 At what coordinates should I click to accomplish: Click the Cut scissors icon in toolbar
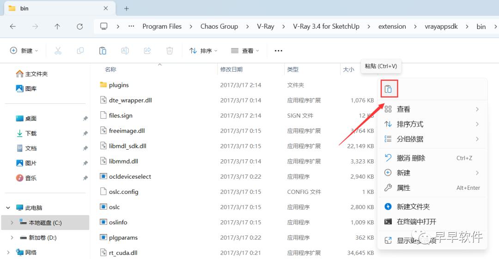(x=58, y=51)
